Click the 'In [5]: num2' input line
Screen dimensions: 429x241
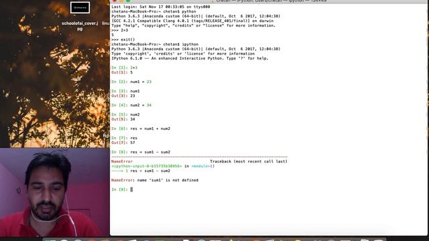click(x=125, y=114)
